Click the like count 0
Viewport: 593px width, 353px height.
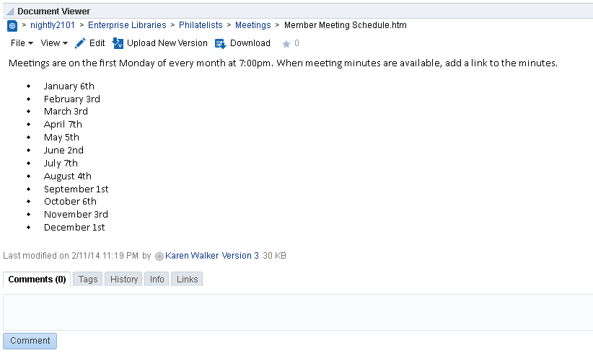pyautogui.click(x=297, y=43)
